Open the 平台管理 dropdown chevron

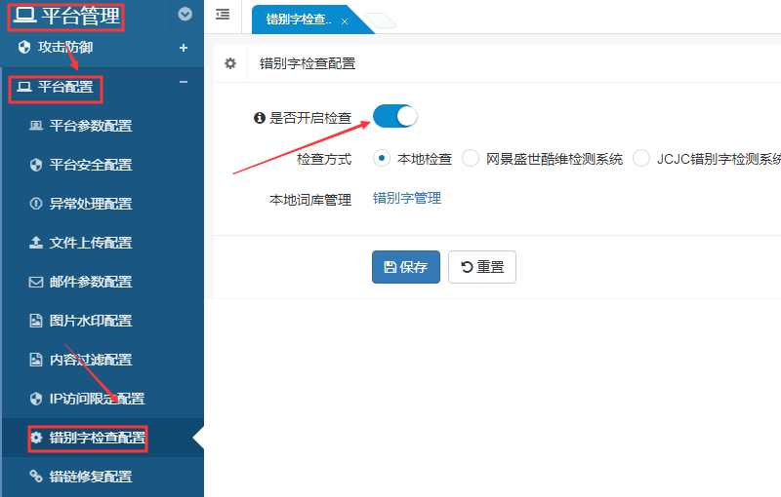(x=185, y=15)
